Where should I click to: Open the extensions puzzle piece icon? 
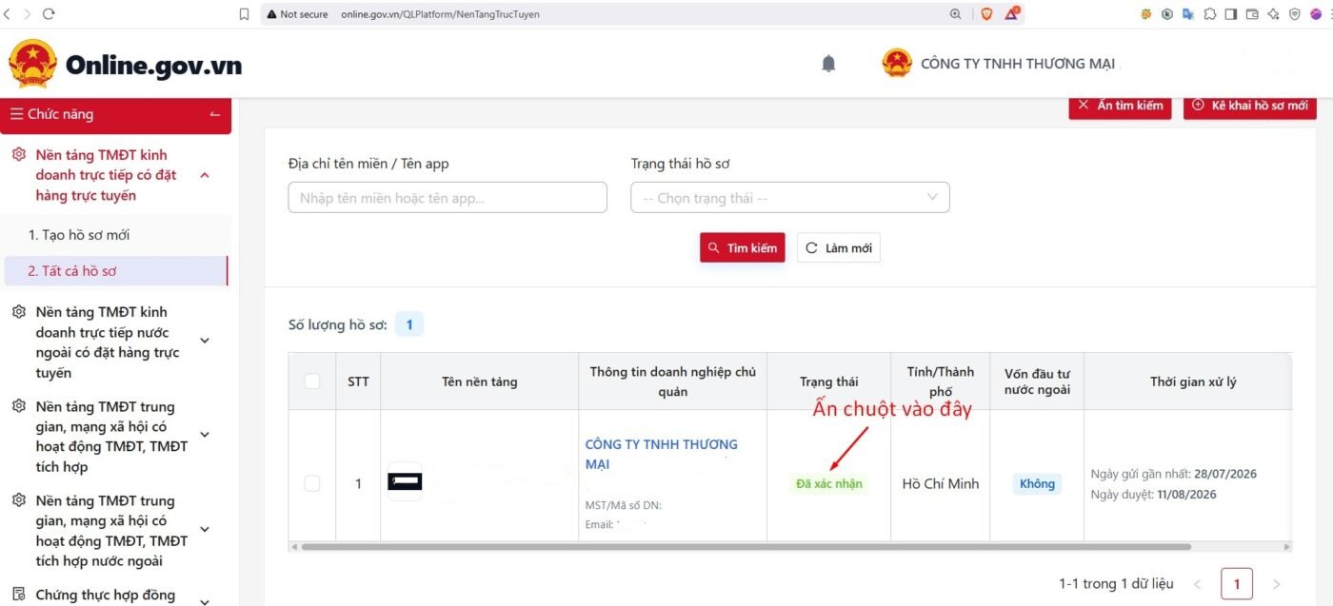(x=1209, y=14)
